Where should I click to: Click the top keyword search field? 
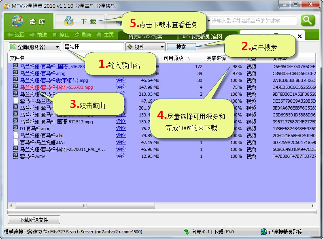pos(253,21)
